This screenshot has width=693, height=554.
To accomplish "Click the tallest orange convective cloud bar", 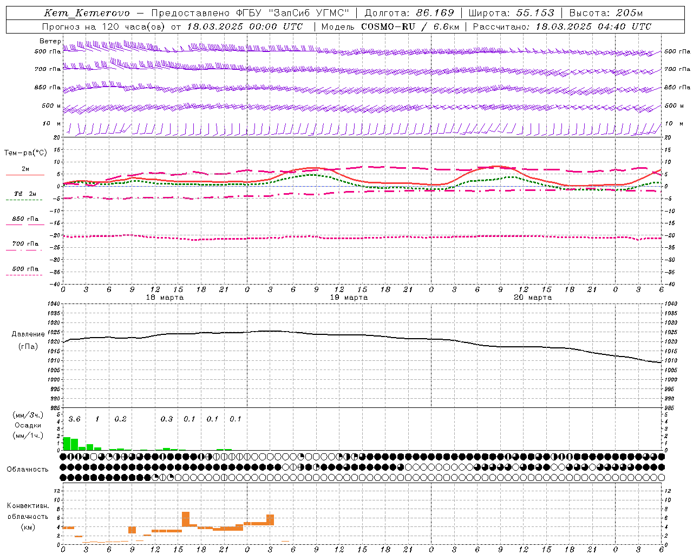I will click(186, 519).
